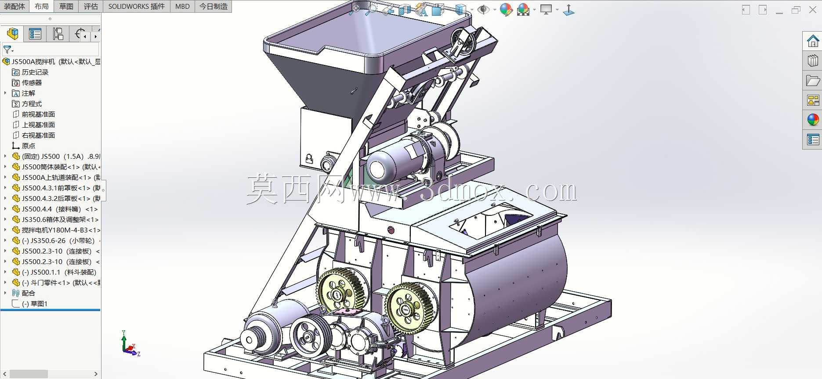Open the View Settings dropdown arrow
The width and height of the screenshot is (822, 379).
click(x=557, y=10)
